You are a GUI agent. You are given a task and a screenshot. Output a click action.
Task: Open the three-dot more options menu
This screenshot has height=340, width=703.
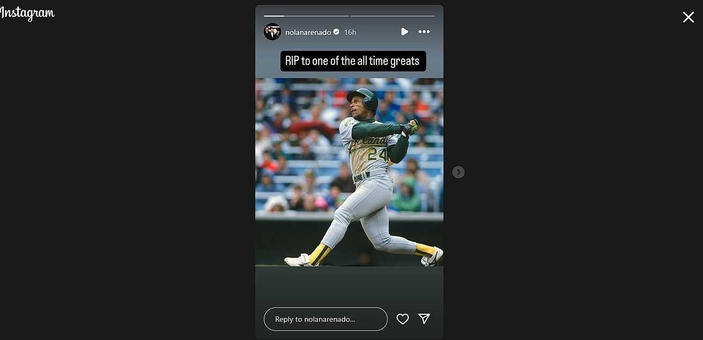(424, 32)
